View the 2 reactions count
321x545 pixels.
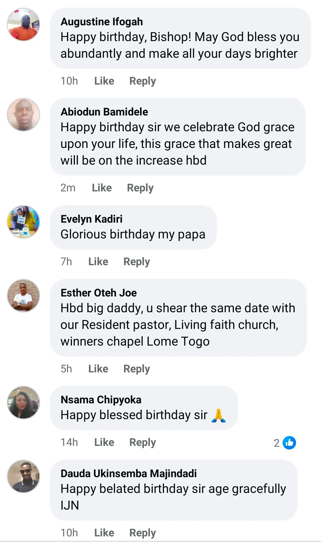click(277, 443)
